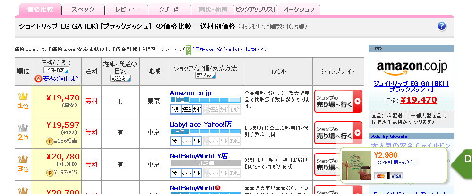The image size is (472, 194).
Task: Click the ¥20,780 price in the third-place row
Action: 63,156
